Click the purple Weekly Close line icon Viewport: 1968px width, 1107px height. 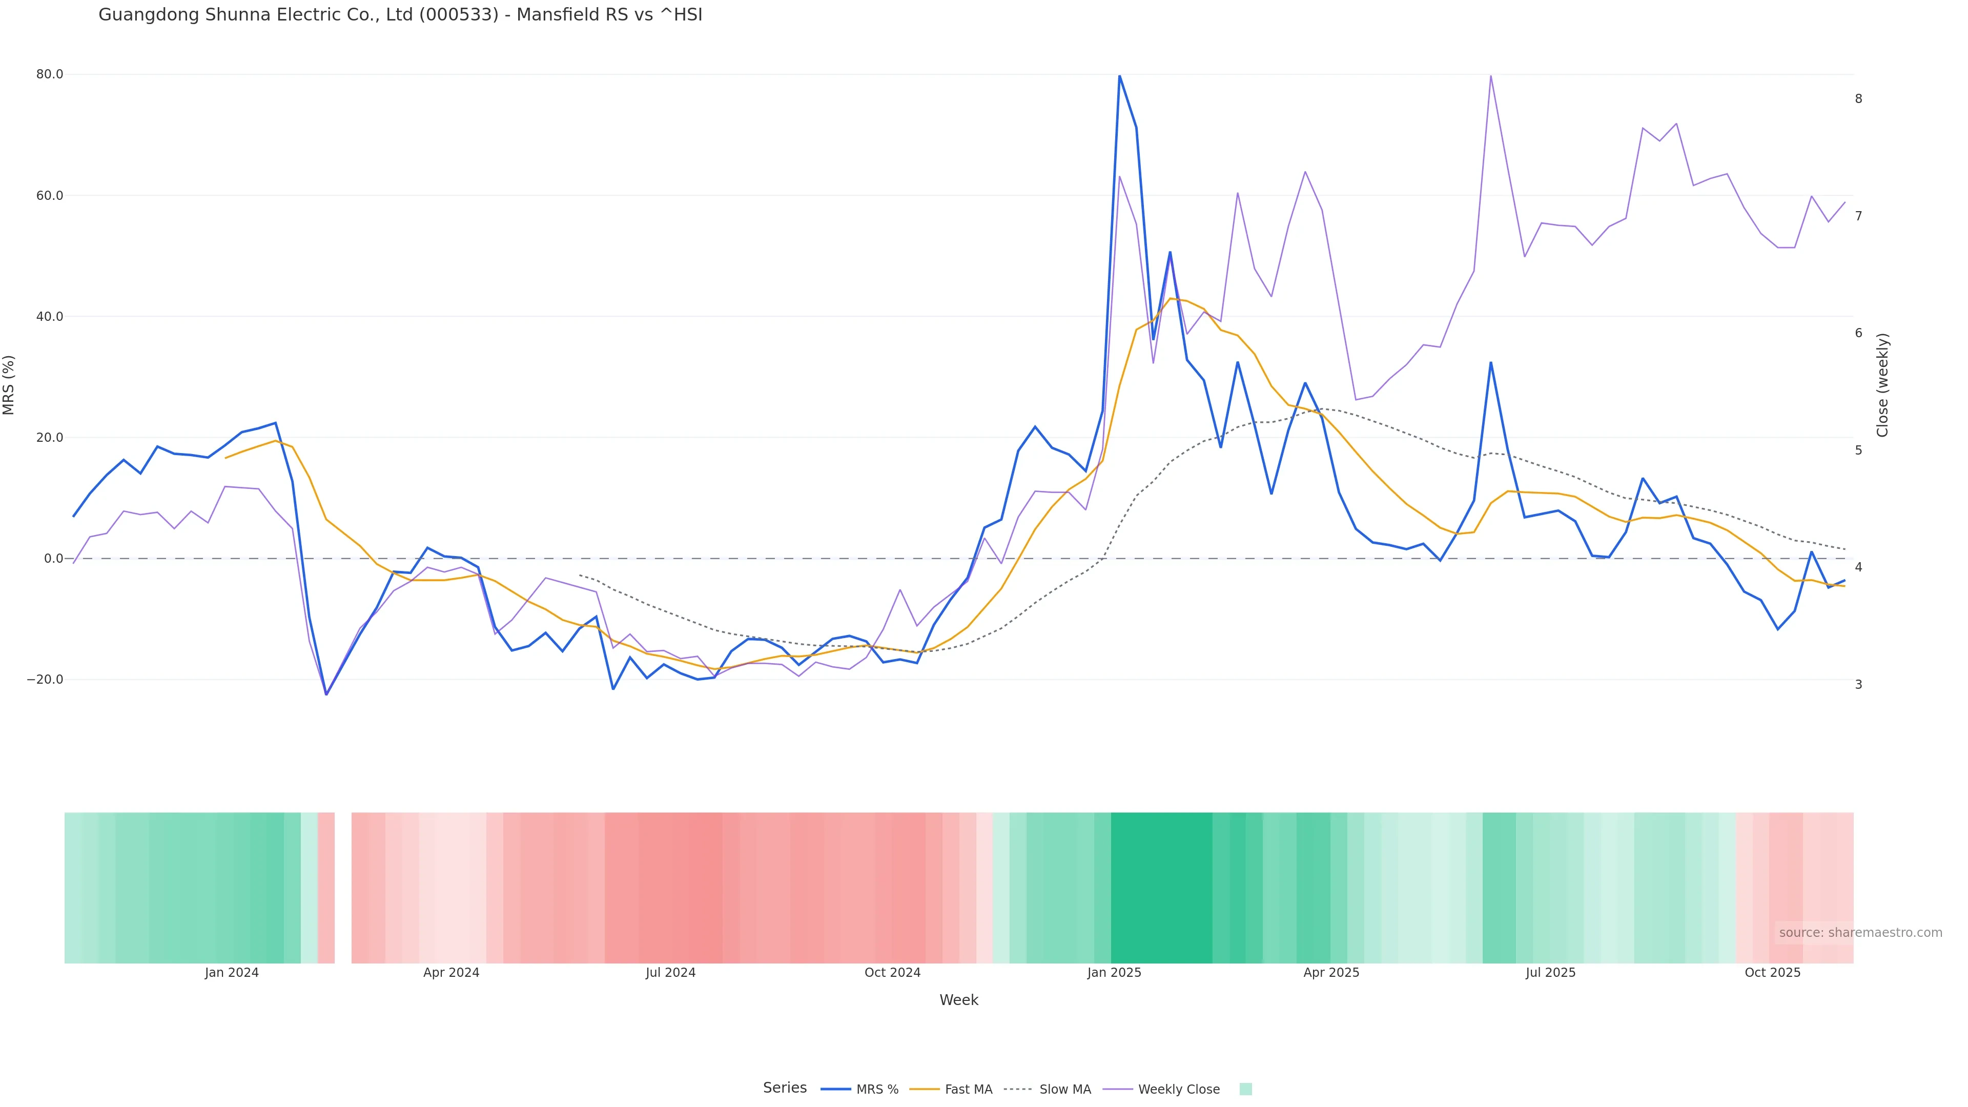pyautogui.click(x=1118, y=1090)
